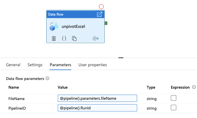This screenshot has width=197, height=118.
Task: Enable Expression checkbox for PipelineID
Action: tap(174, 108)
